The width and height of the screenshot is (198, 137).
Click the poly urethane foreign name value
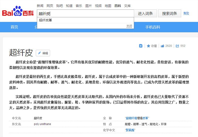42,124
